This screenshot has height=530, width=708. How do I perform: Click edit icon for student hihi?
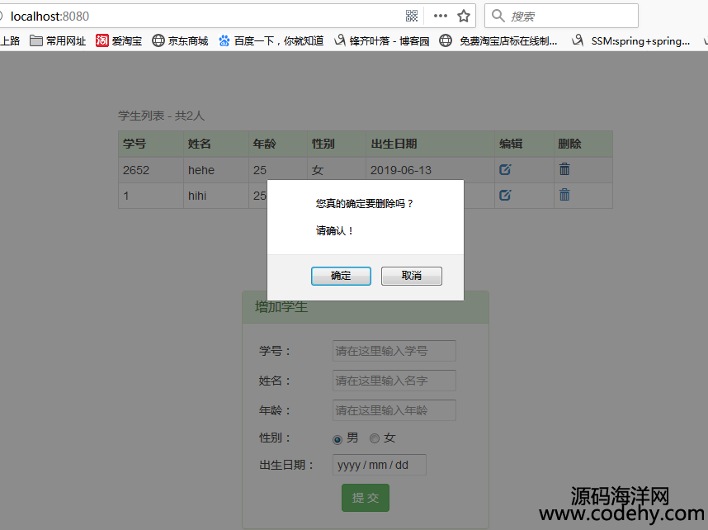pos(505,195)
